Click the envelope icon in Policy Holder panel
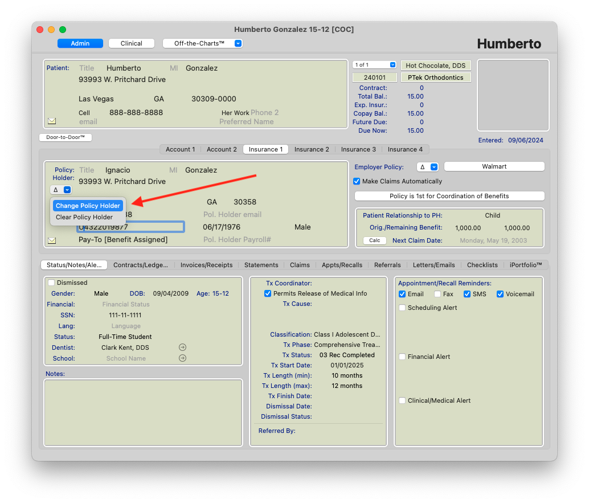 [52, 240]
